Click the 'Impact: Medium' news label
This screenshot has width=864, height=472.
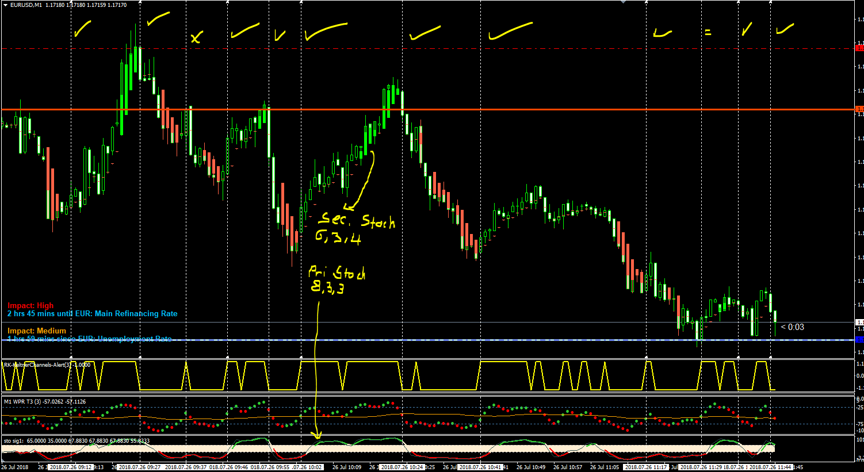tap(37, 331)
